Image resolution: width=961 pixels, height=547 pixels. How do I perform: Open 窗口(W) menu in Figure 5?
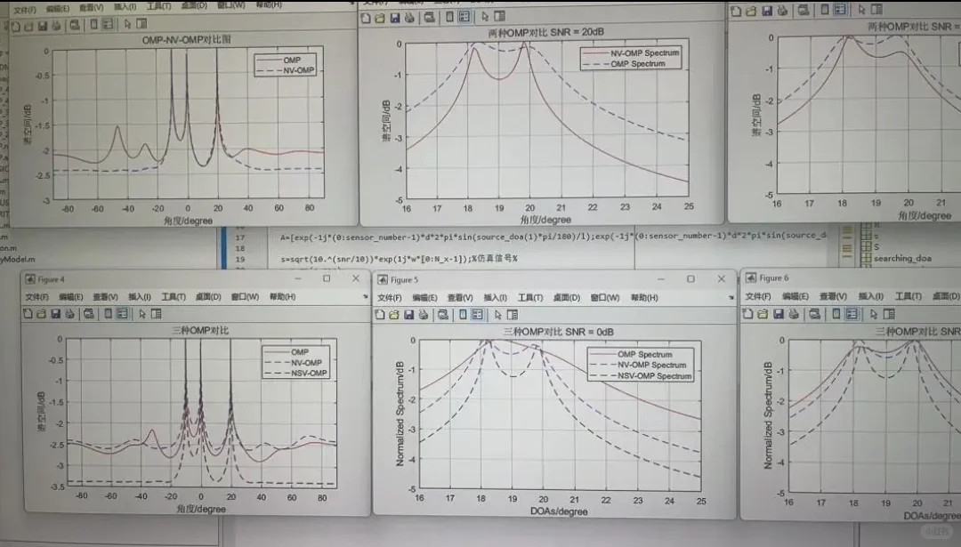point(605,297)
